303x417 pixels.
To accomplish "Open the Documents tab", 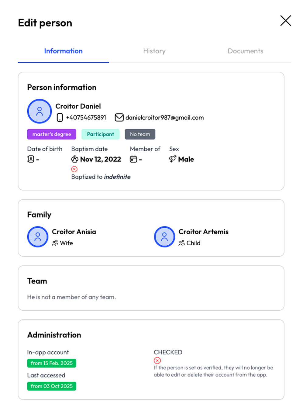I will (x=245, y=51).
